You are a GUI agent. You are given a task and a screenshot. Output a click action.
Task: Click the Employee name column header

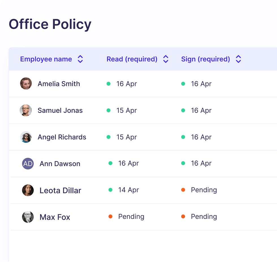pyautogui.click(x=46, y=59)
